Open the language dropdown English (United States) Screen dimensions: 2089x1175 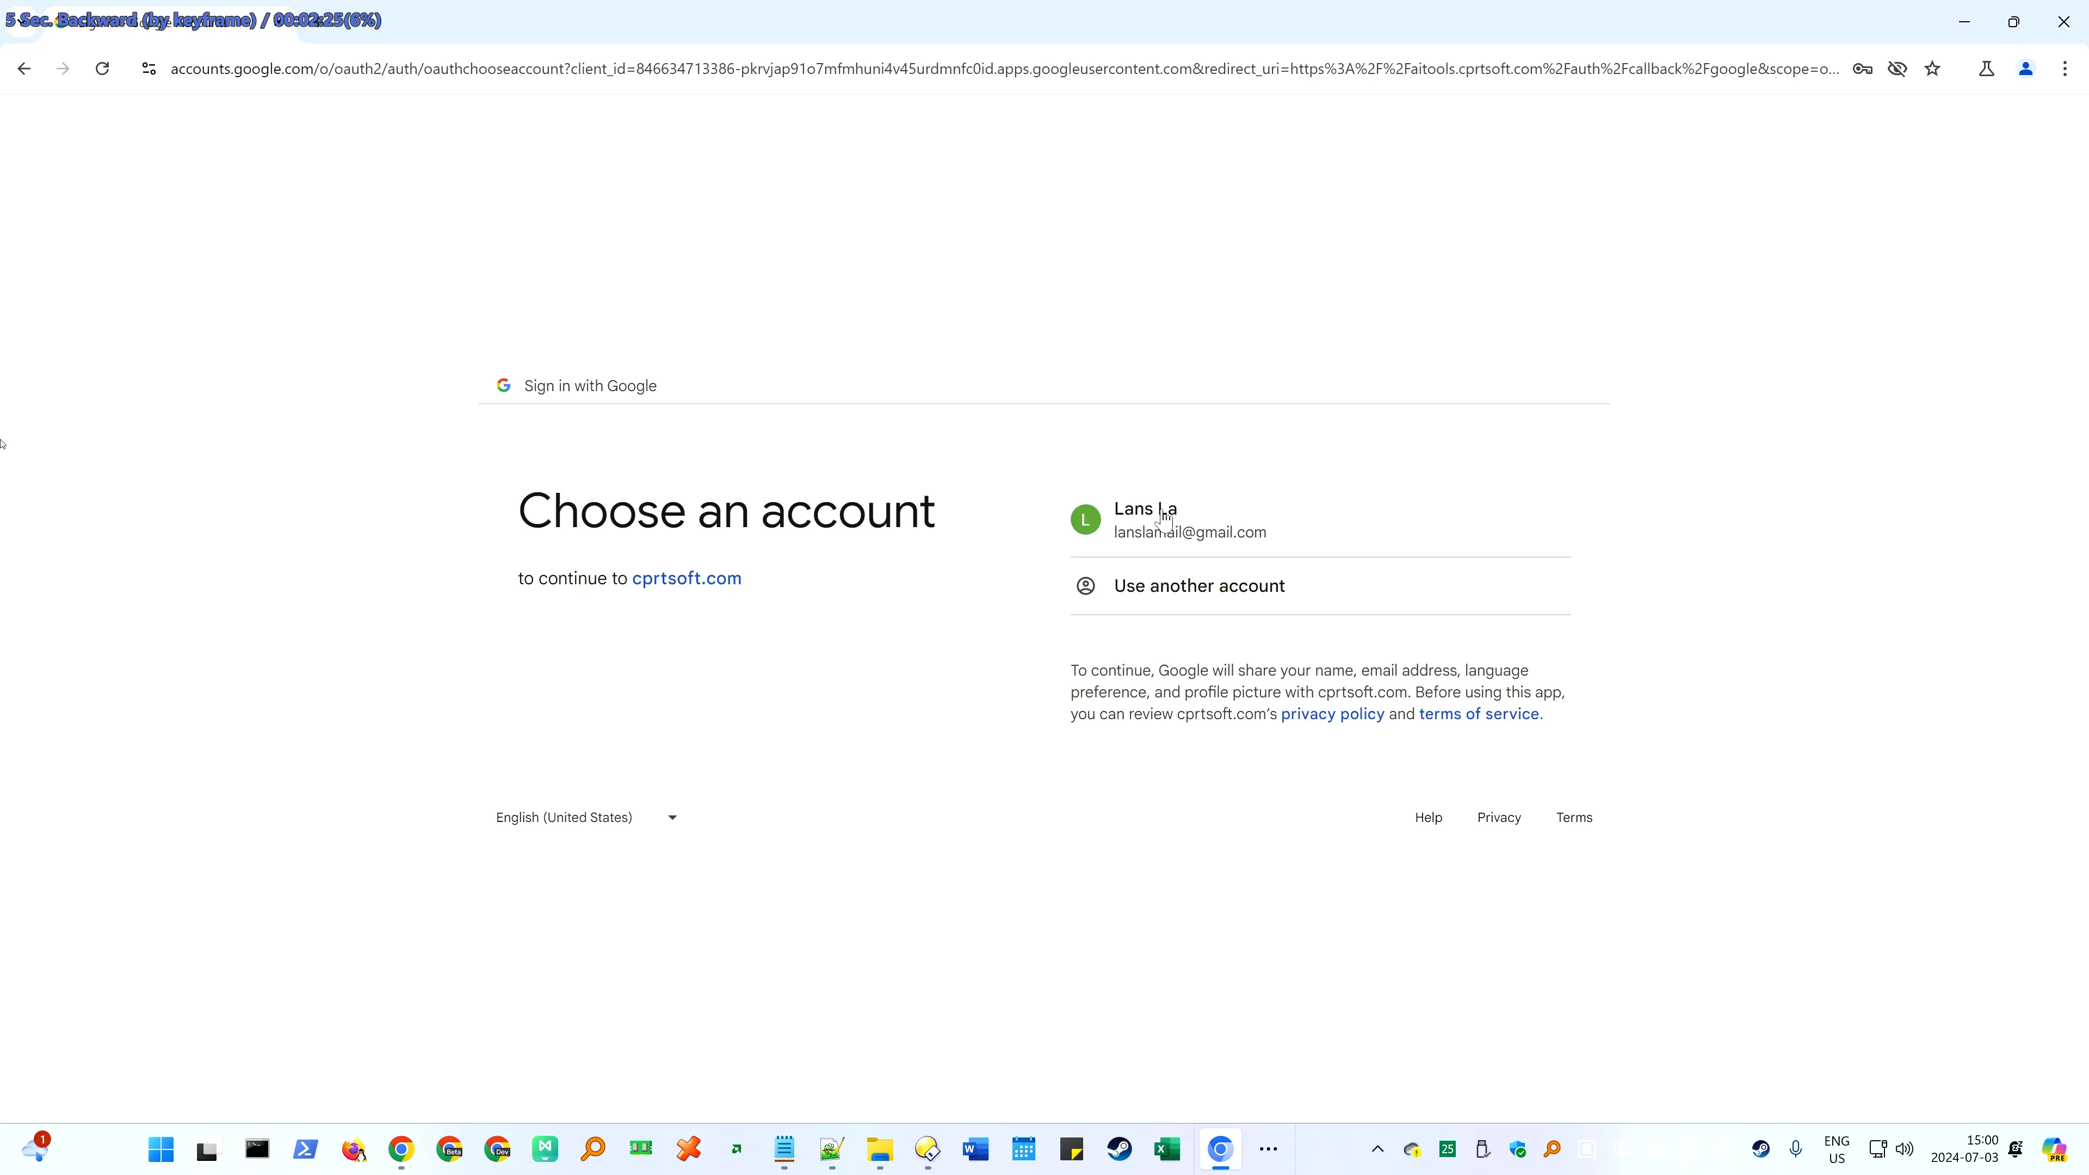587,818
